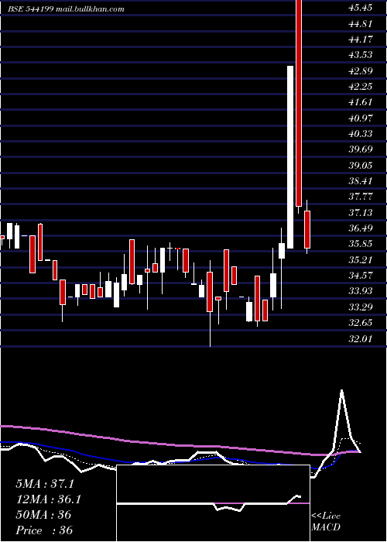Click the 38.41 price axis label
This screenshot has width=387, height=542.
pos(361,180)
